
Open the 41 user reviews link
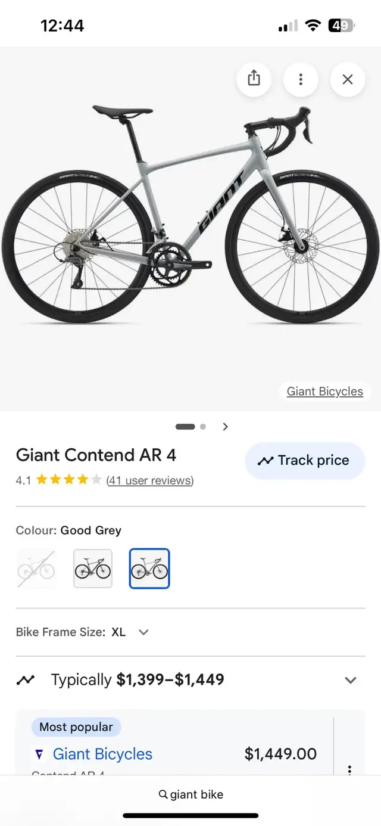pos(150,480)
